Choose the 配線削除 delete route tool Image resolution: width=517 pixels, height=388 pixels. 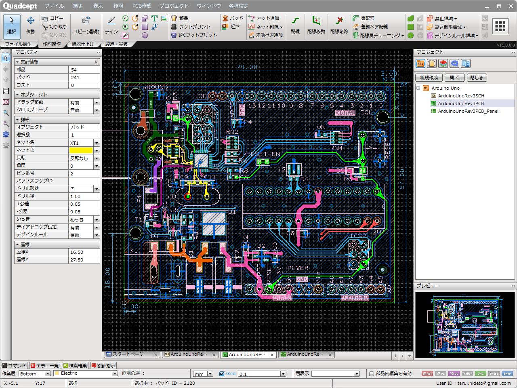tap(339, 25)
